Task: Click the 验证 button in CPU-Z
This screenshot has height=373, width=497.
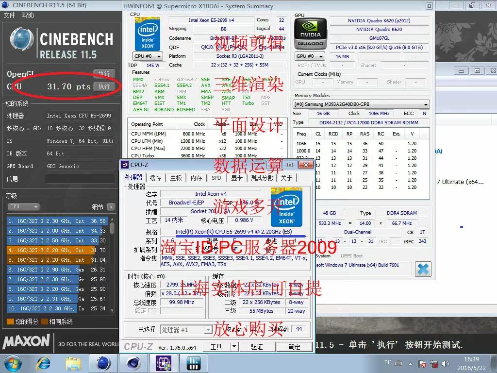Action: point(257,347)
